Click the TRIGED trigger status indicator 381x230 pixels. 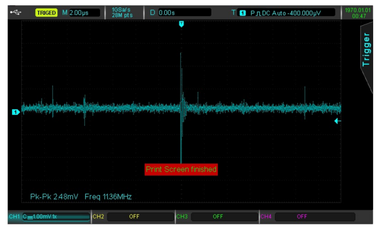[46, 12]
